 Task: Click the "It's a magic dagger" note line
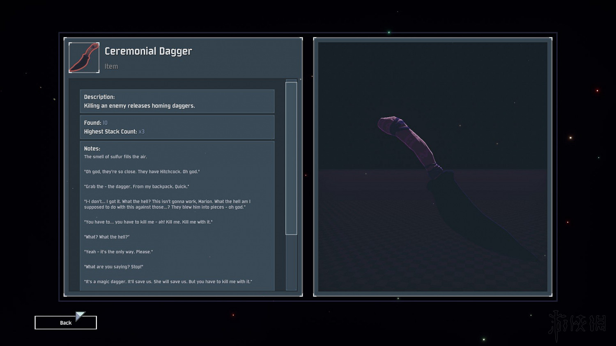coord(168,282)
